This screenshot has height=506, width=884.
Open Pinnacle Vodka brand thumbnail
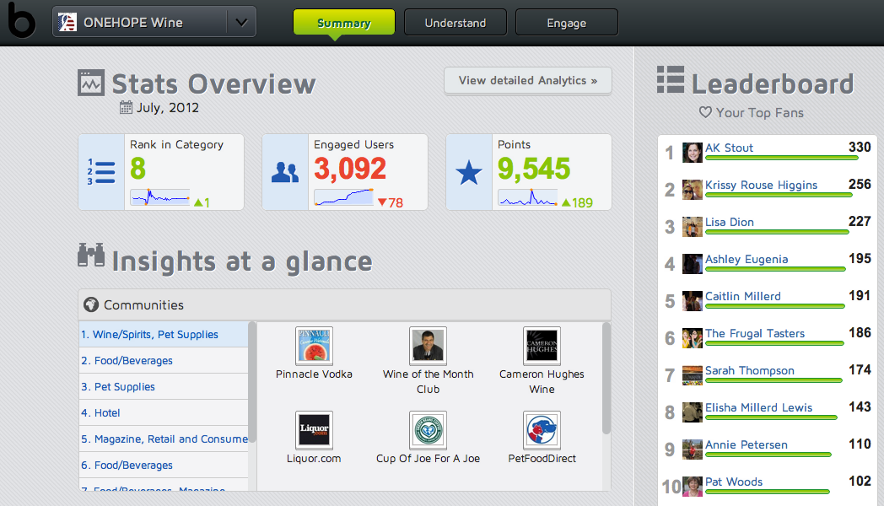coord(314,346)
